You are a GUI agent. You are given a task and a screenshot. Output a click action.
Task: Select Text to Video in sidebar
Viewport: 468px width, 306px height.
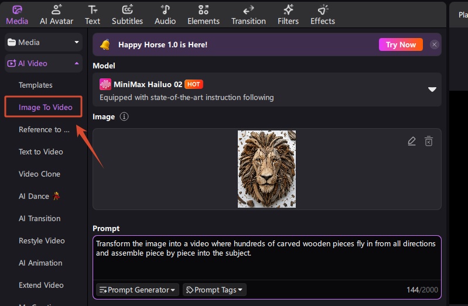[x=41, y=152]
